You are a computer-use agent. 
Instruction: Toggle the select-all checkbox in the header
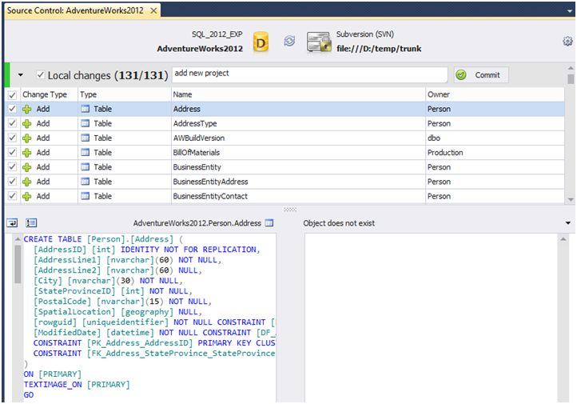click(x=12, y=95)
